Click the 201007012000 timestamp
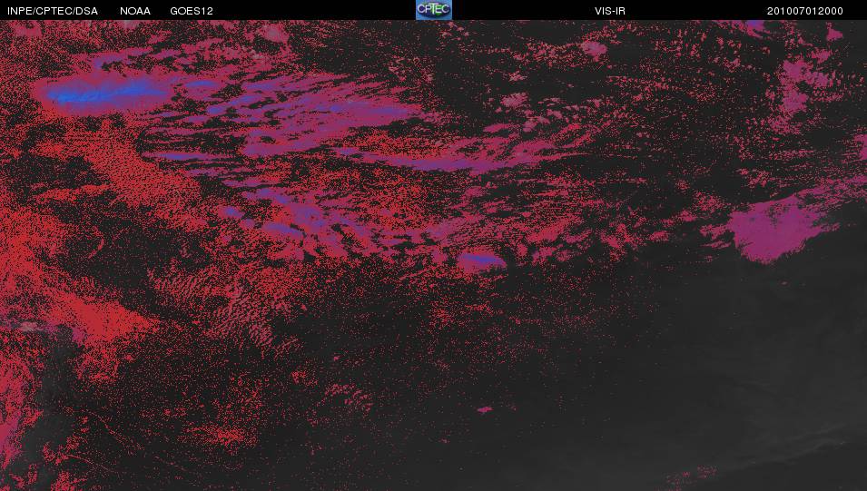This screenshot has height=491, width=867. coord(805,11)
